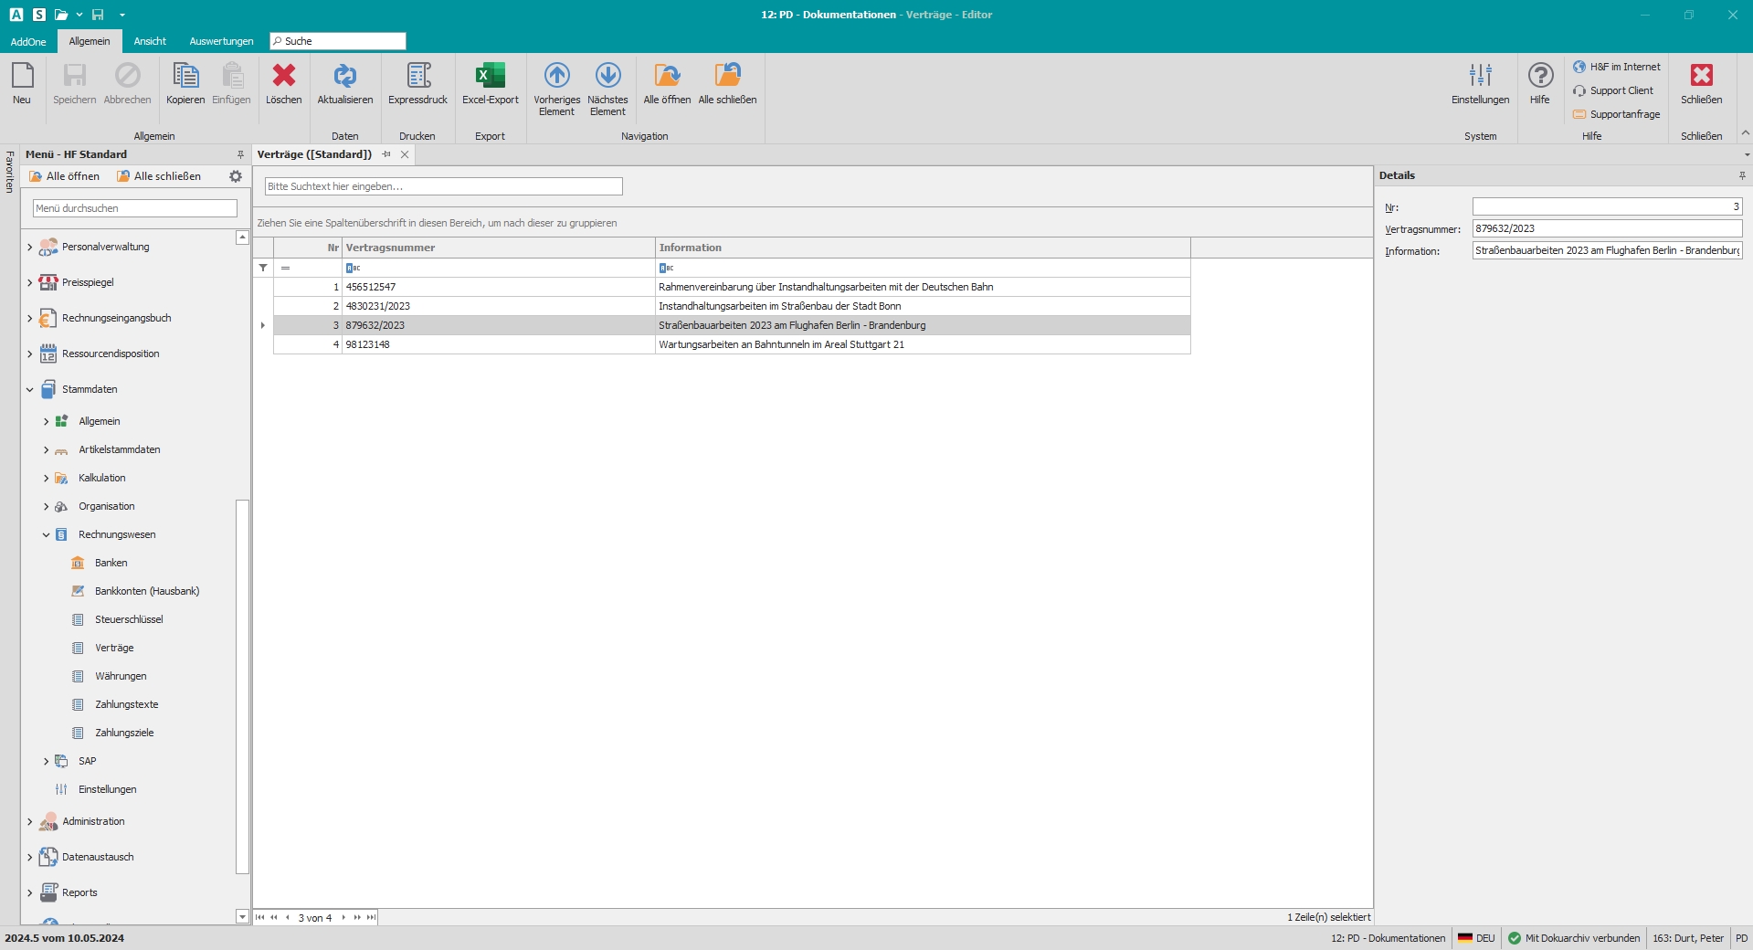This screenshot has height=950, width=1753.
Task: Click the Vertragsnummer field in Details
Action: [1606, 229]
